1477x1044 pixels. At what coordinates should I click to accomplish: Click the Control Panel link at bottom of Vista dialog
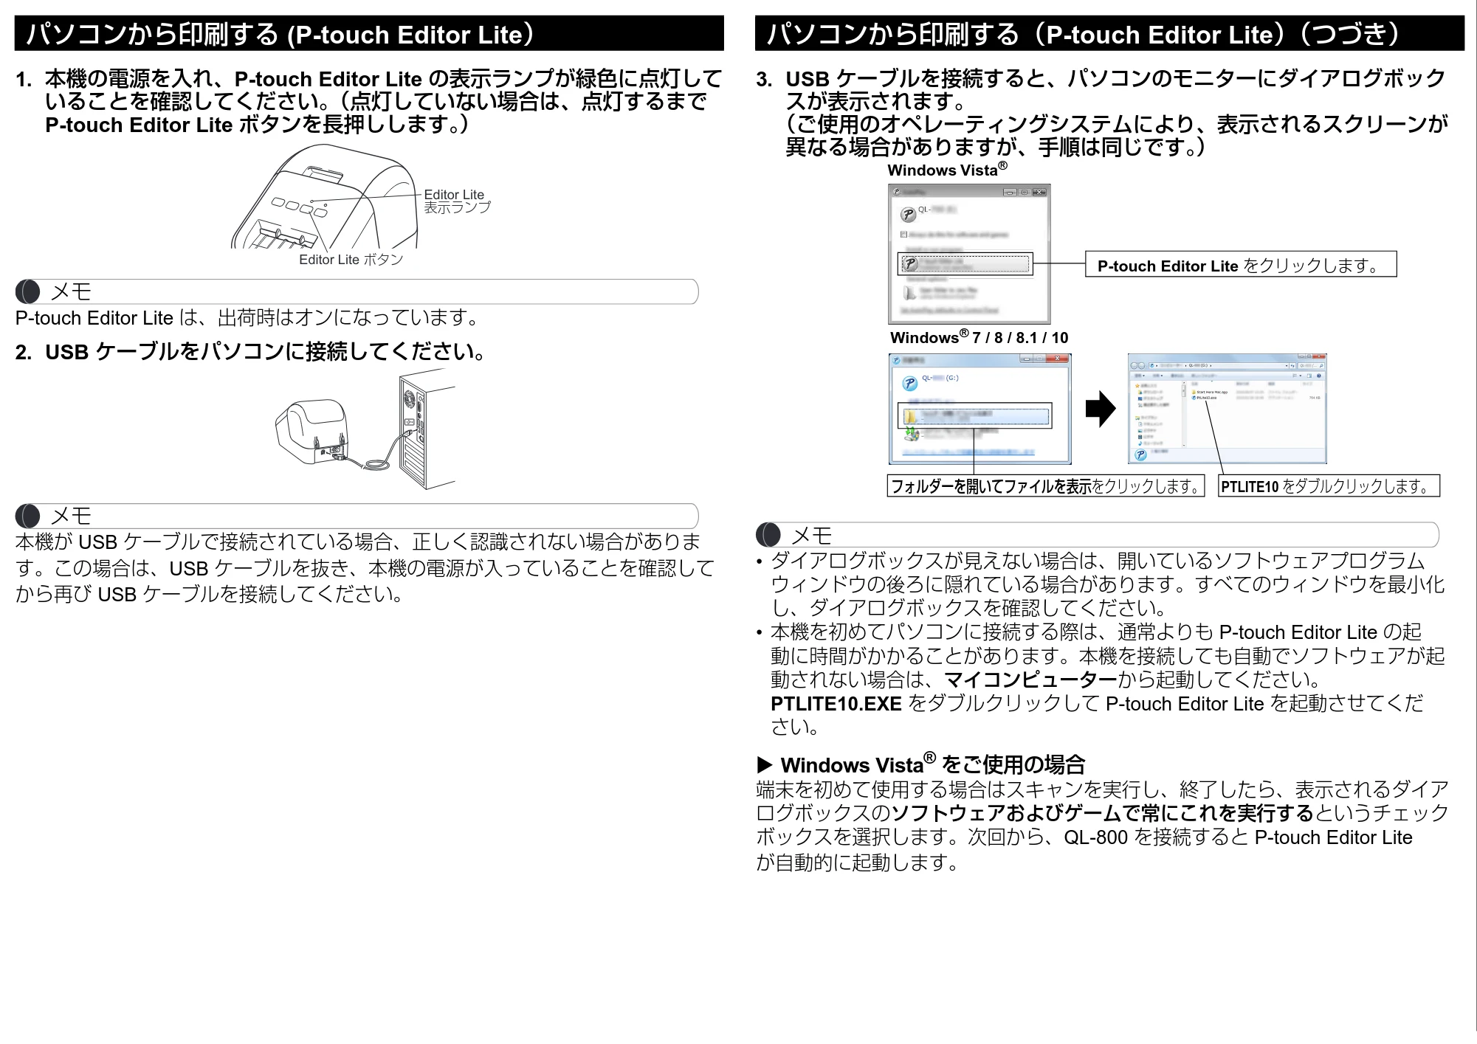tap(949, 311)
